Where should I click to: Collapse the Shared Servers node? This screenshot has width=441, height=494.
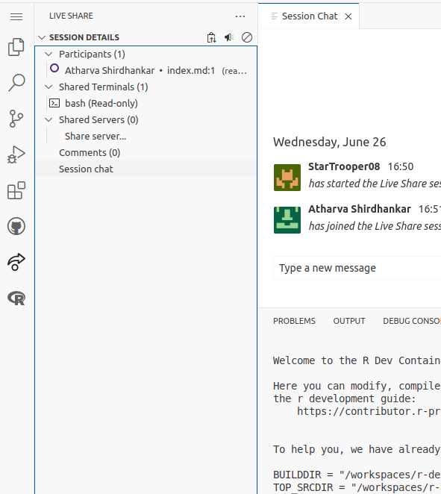49,119
